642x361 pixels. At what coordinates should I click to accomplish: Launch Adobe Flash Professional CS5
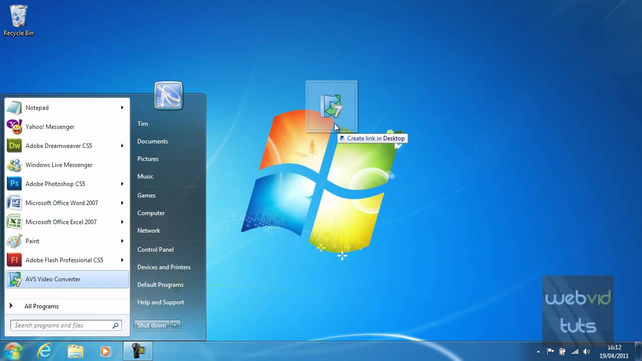coord(64,260)
